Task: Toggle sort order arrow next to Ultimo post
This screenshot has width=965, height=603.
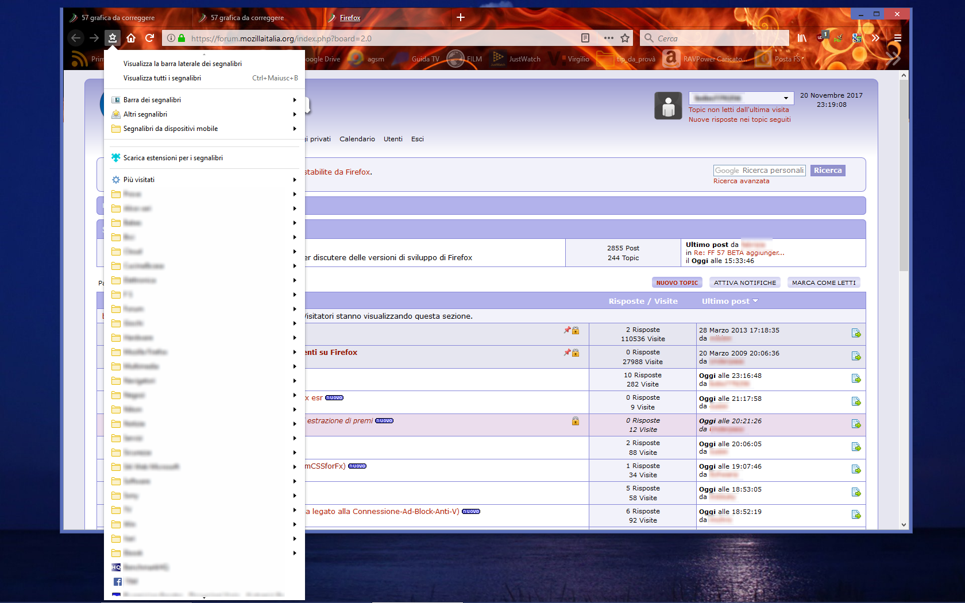Action: 755,301
